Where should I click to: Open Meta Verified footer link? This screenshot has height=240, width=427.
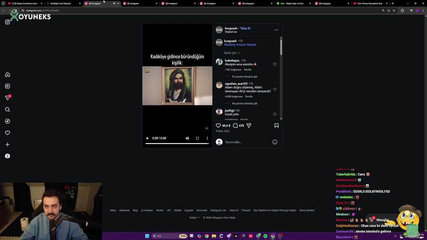[307, 210]
